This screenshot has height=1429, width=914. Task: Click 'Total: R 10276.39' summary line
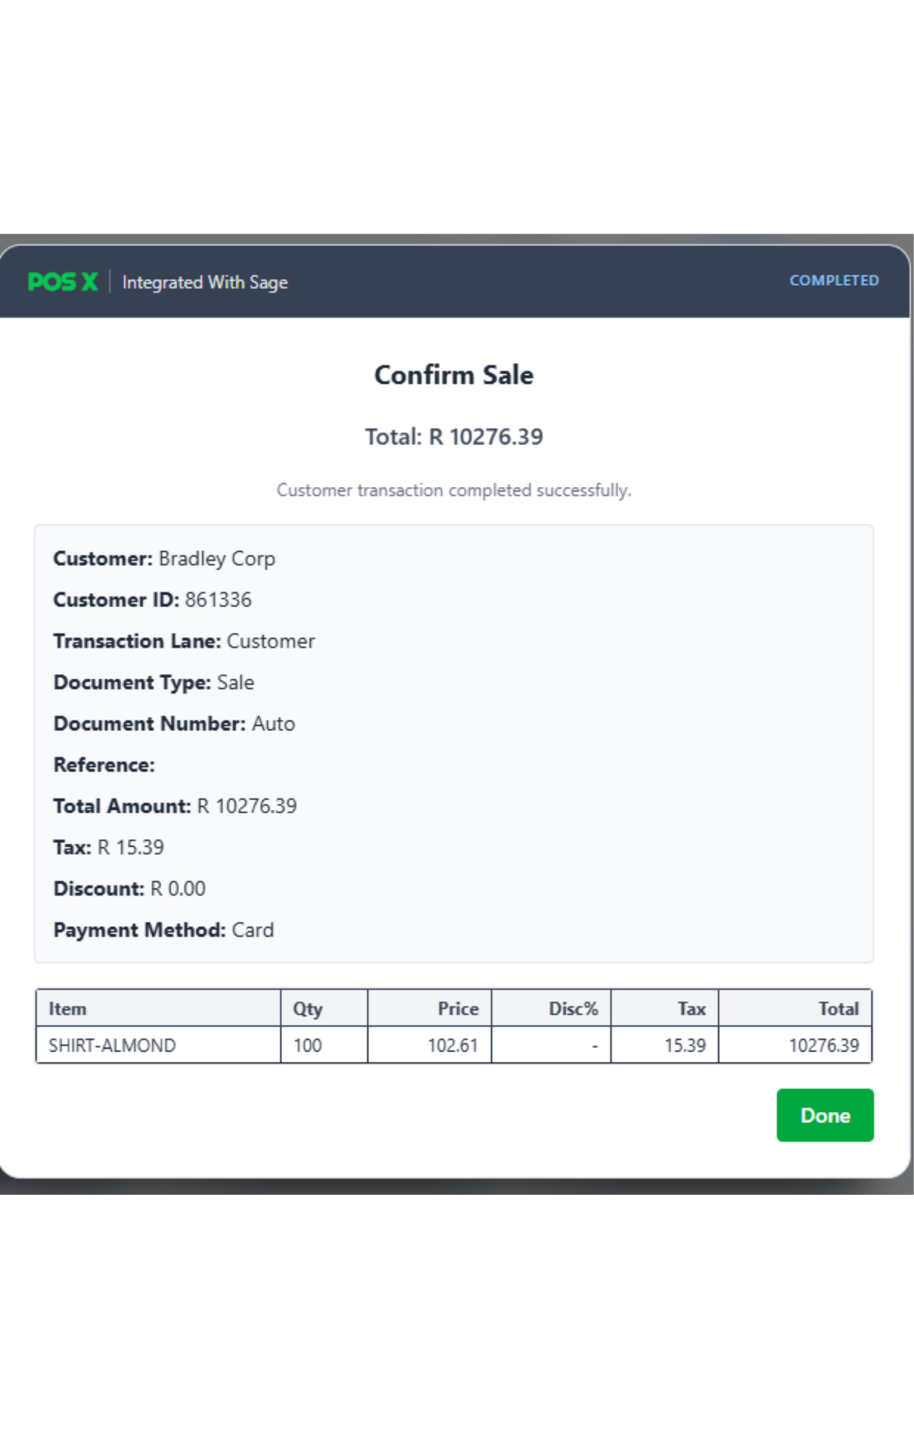point(454,437)
